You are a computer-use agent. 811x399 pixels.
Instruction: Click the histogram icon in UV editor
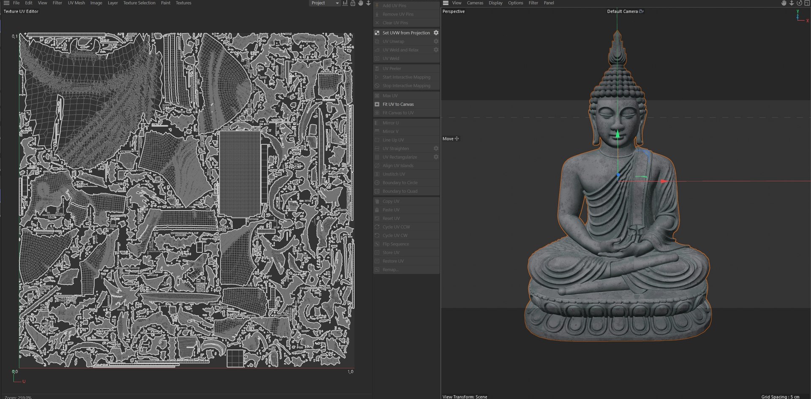(345, 3)
